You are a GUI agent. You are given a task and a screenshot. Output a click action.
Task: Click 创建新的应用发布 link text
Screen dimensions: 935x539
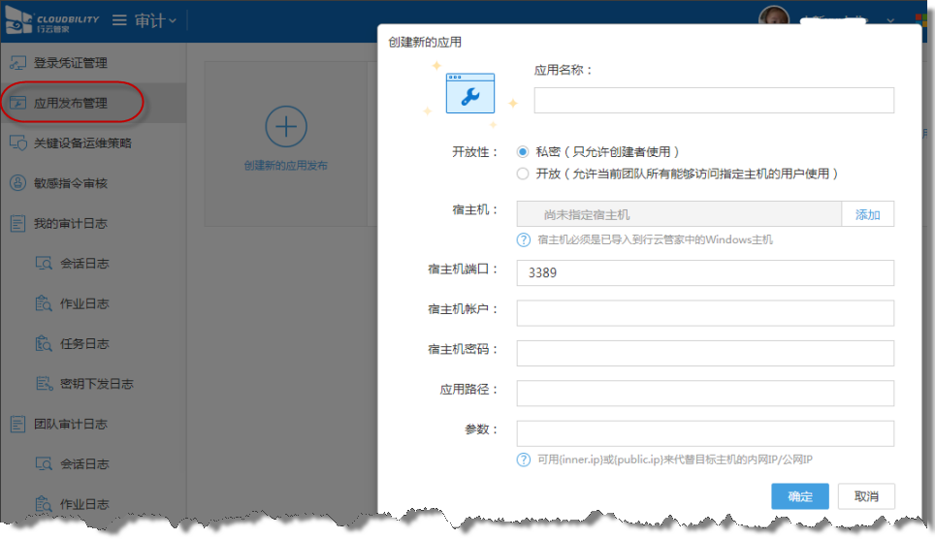pos(285,166)
